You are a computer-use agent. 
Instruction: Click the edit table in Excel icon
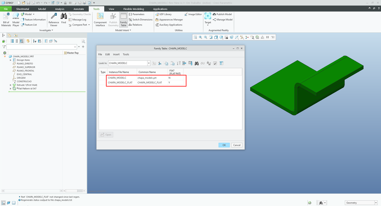coord(221,63)
